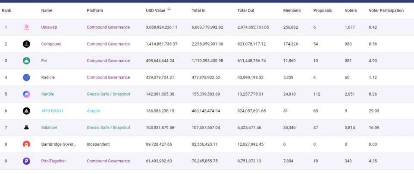Click Gnosis Safe / Snapshot in Rarible row
This screenshot has width=414, height=174.
(109, 94)
